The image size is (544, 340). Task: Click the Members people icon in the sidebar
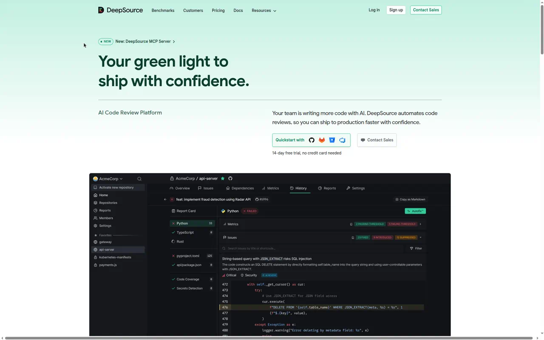click(x=96, y=218)
